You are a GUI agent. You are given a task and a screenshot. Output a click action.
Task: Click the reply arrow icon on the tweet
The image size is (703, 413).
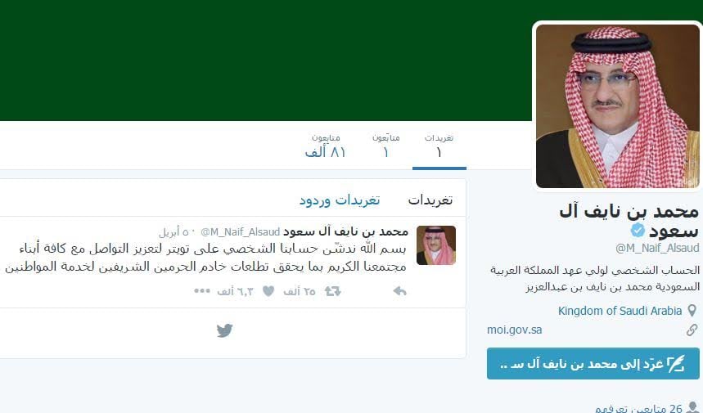pos(399,292)
